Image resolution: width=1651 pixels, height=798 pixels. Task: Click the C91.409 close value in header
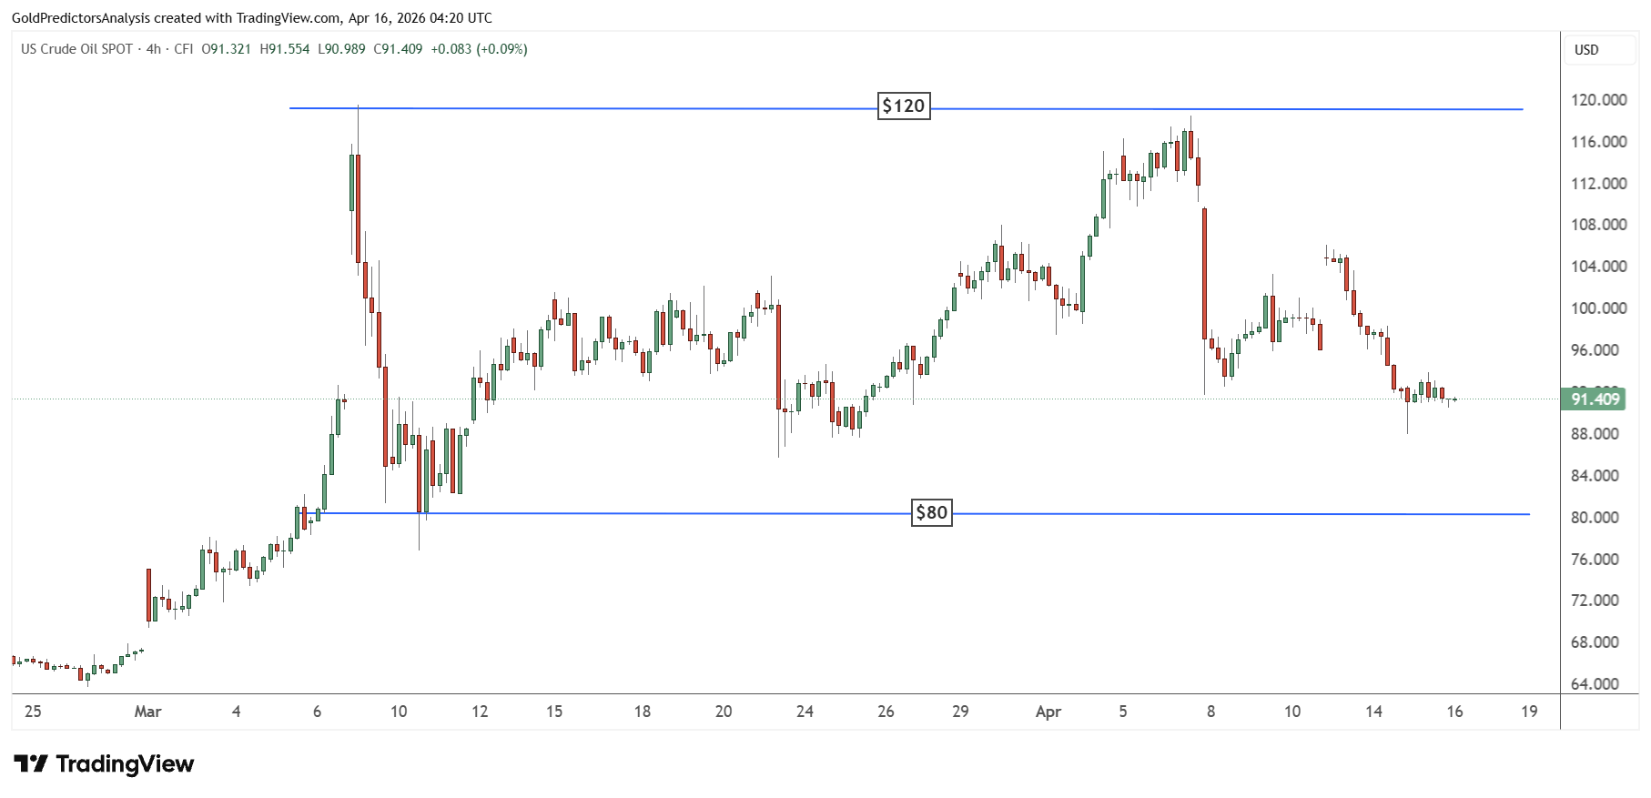398,49
